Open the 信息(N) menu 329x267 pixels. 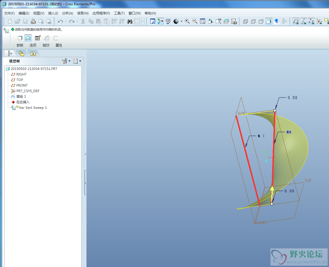(x=83, y=13)
